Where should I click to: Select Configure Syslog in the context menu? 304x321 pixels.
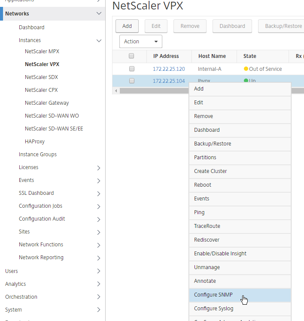(240, 309)
